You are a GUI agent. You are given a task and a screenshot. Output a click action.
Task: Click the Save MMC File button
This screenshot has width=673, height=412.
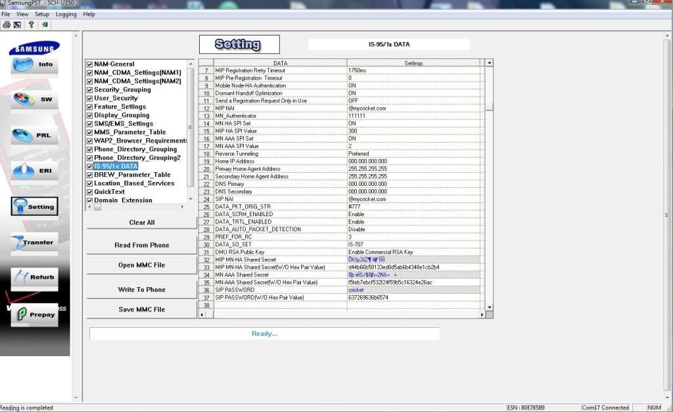[142, 309]
